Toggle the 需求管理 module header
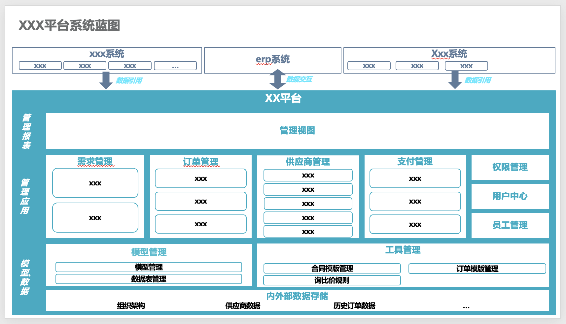 (95, 162)
